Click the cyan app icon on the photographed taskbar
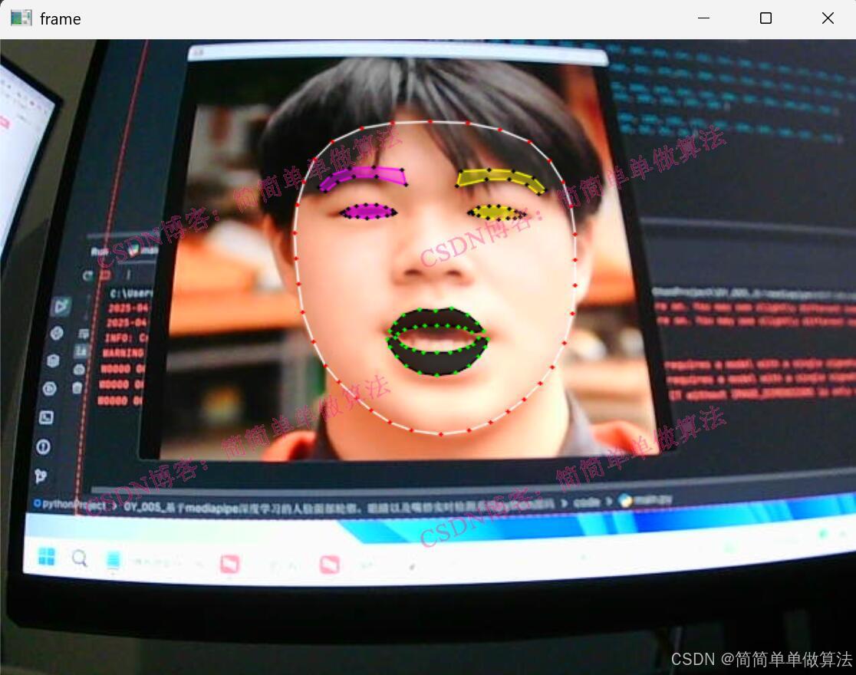Image resolution: width=856 pixels, height=675 pixels. click(113, 560)
